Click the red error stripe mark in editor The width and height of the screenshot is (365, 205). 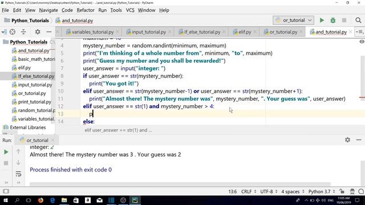362,97
